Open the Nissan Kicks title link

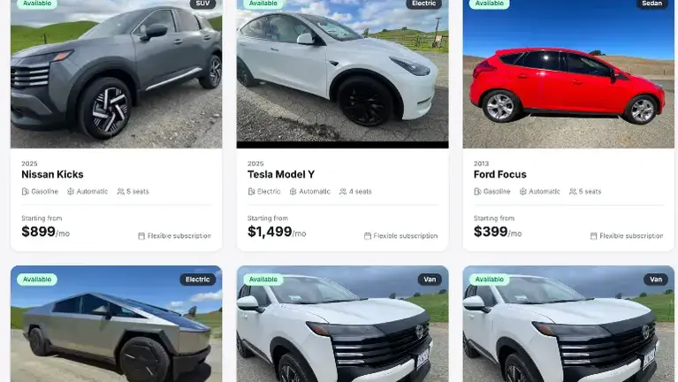click(x=52, y=174)
